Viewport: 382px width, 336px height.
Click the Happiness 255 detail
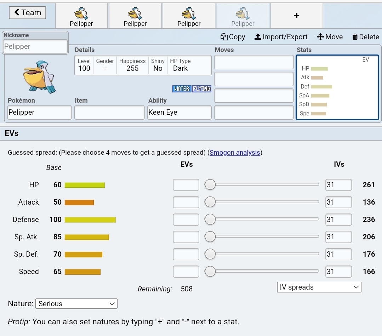pyautogui.click(x=132, y=65)
